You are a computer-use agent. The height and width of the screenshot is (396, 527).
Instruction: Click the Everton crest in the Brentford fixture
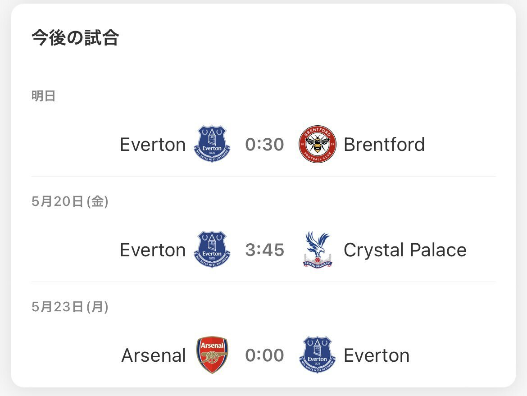pos(212,144)
